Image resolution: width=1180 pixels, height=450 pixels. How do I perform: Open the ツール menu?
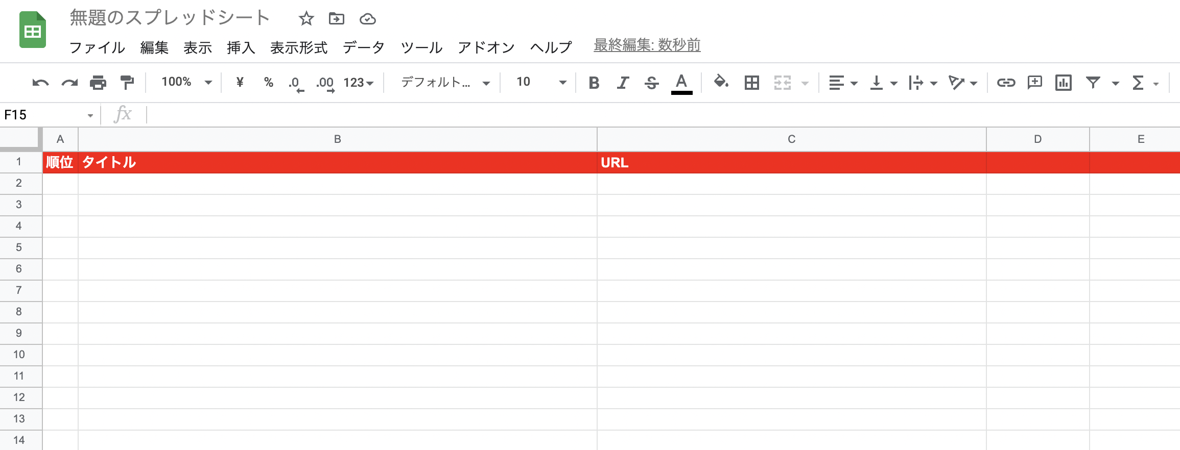point(421,47)
